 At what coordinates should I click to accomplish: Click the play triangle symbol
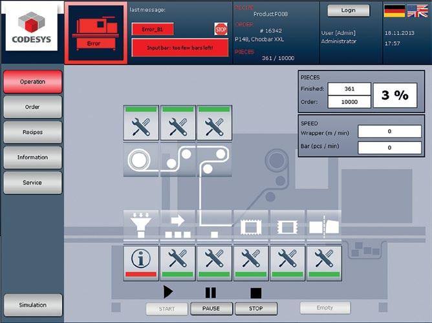pyautogui.click(x=167, y=292)
